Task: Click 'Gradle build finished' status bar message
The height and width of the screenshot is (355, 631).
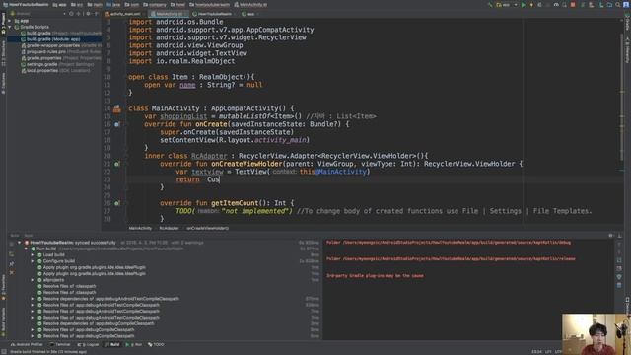Action: pyautogui.click(x=48, y=352)
